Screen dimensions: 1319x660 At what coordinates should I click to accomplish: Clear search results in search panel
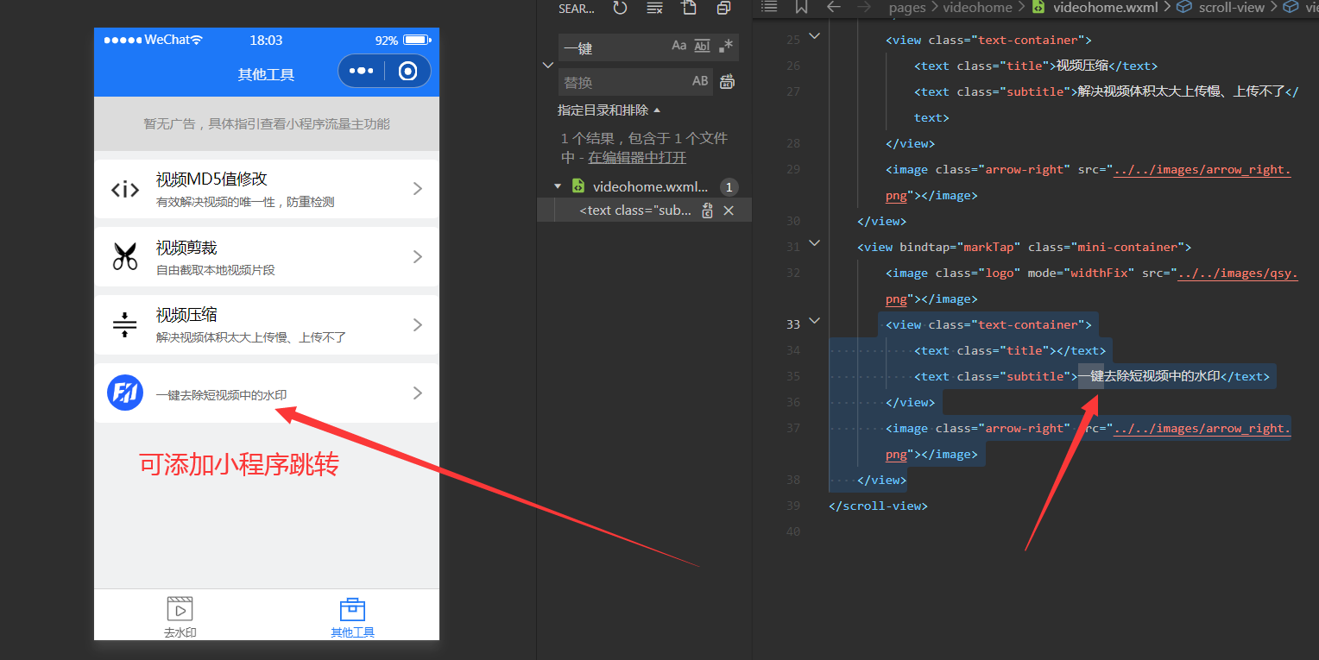pyautogui.click(x=654, y=9)
